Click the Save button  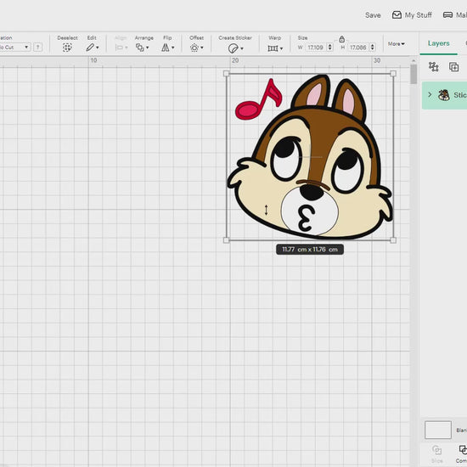pyautogui.click(x=373, y=15)
